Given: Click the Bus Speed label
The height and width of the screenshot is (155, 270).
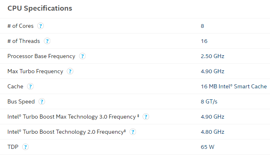Looking at the screenshot, I should click(21, 101).
